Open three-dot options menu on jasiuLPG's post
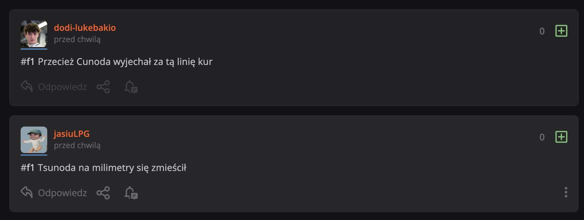The width and height of the screenshot is (584, 220). (566, 192)
